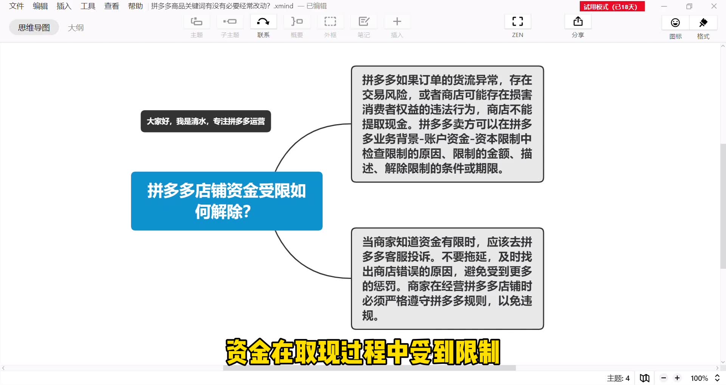Open the 帮助 menu
726x385 pixels.
click(x=135, y=6)
